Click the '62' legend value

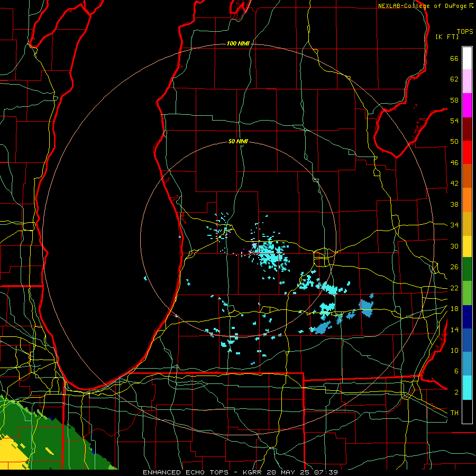point(454,79)
